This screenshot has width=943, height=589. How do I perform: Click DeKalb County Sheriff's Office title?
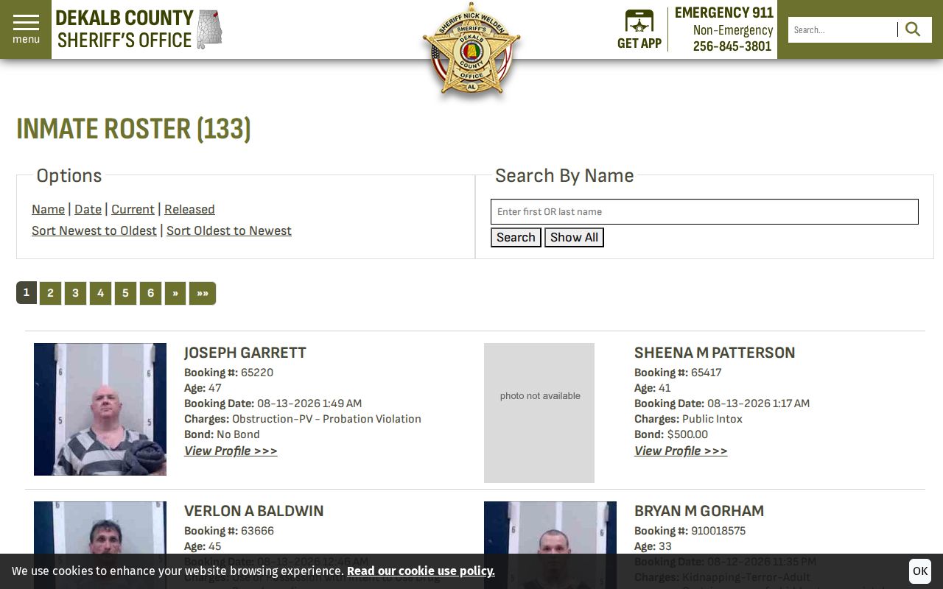(x=125, y=29)
